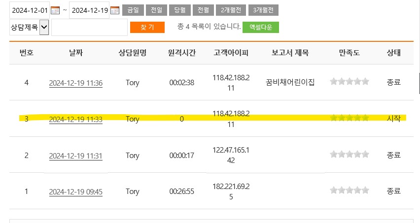Click the green 엑셀다운 download button

coord(260,28)
